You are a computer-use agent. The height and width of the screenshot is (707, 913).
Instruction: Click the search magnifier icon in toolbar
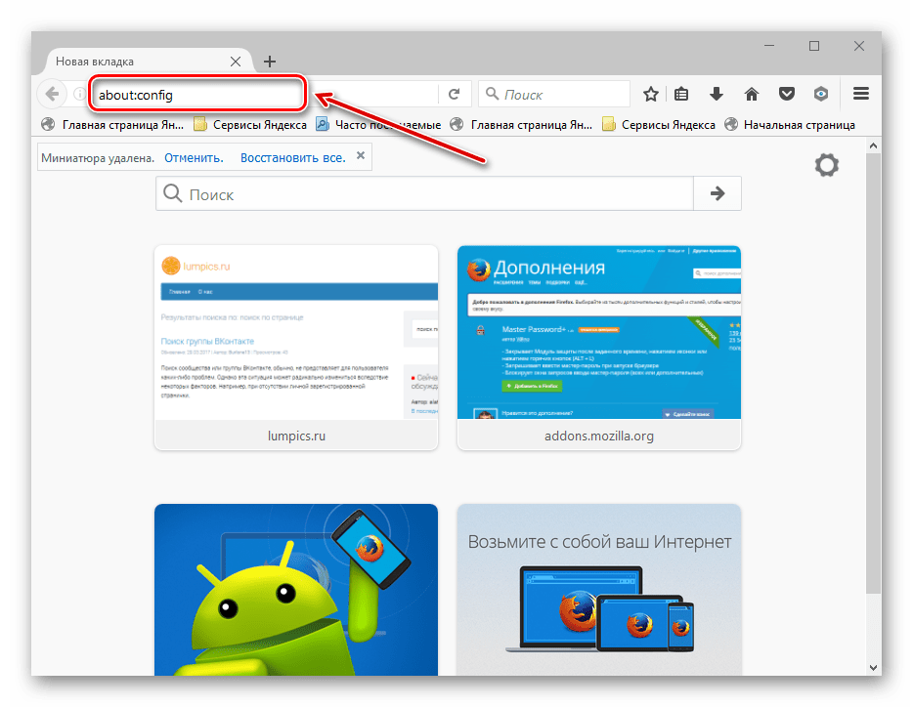[x=492, y=94]
